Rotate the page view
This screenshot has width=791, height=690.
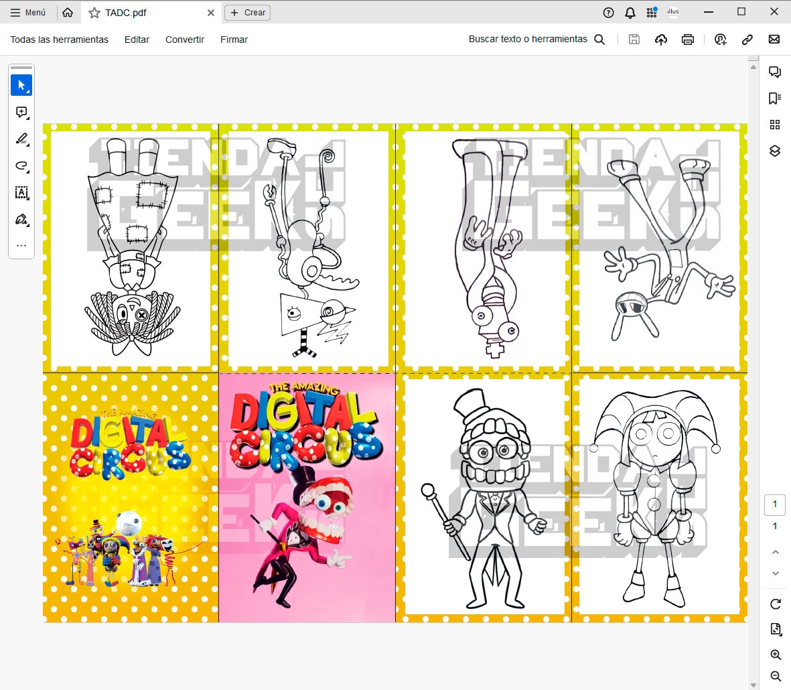[776, 602]
